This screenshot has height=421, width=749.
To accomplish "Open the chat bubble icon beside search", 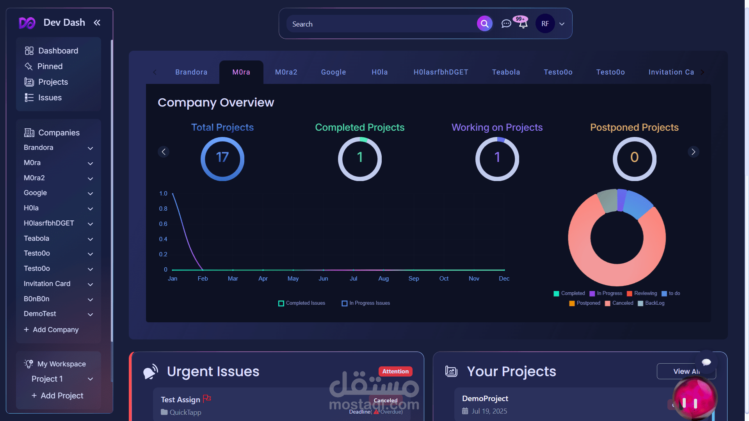I will 506,23.
